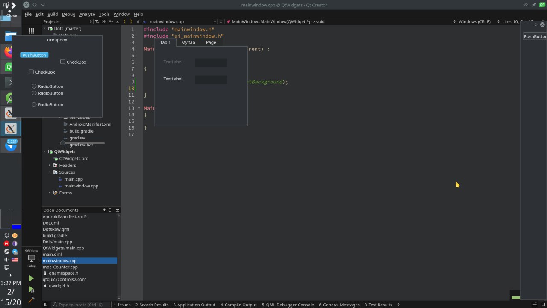Screen dimensions: 547x308
Task: Open the Analyze menu
Action: (87, 14)
